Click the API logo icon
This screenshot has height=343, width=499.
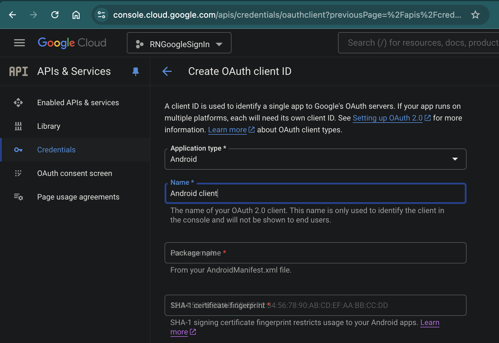tap(18, 71)
